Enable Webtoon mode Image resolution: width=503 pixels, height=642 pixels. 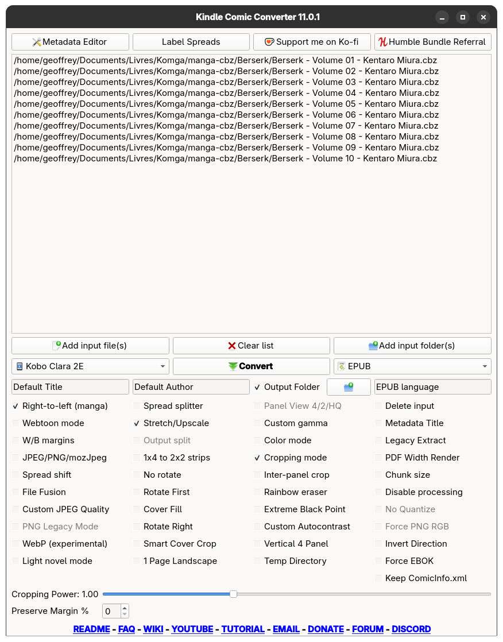pyautogui.click(x=16, y=423)
